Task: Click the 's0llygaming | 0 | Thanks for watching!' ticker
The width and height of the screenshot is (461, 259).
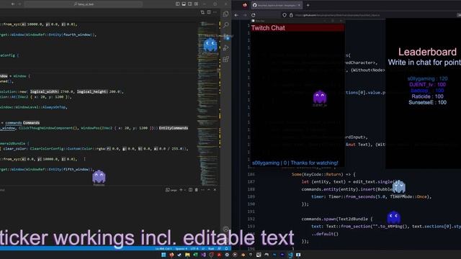Action: [x=295, y=163]
